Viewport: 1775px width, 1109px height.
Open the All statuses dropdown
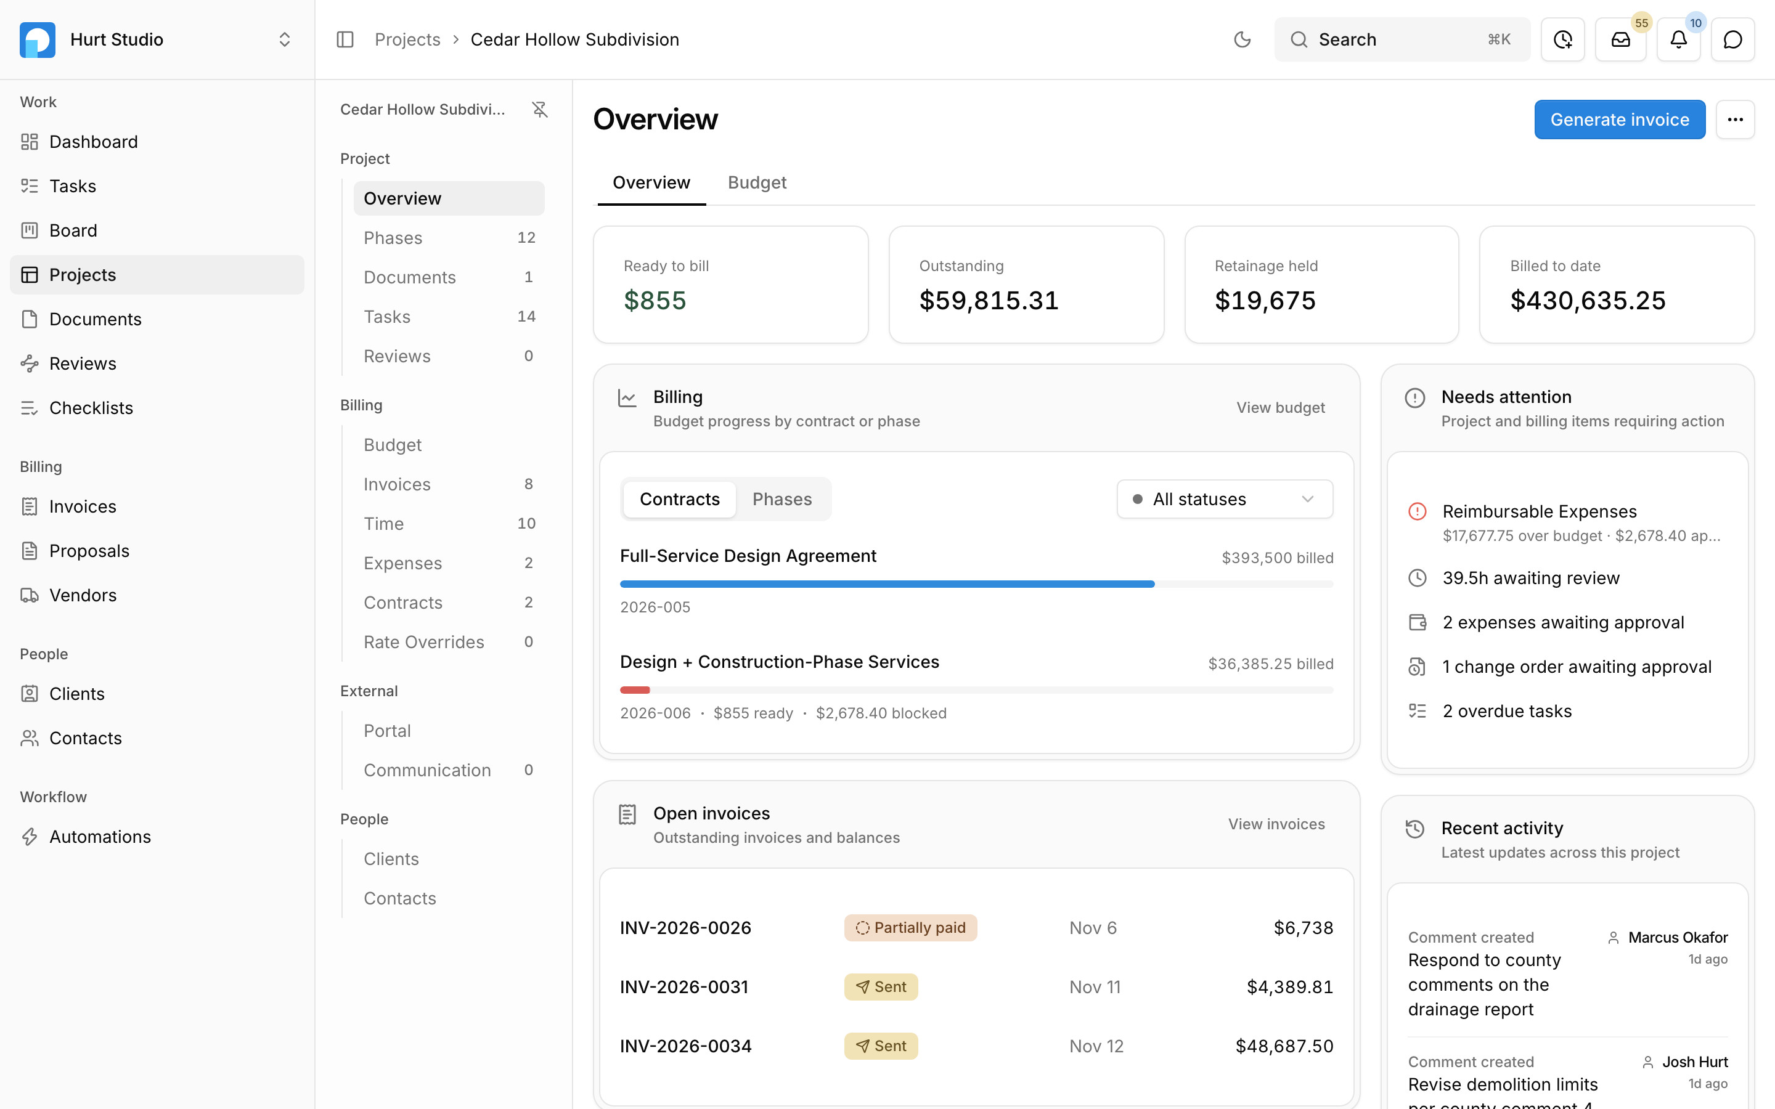point(1224,500)
